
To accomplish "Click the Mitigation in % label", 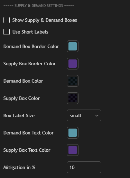I will point(19,168).
